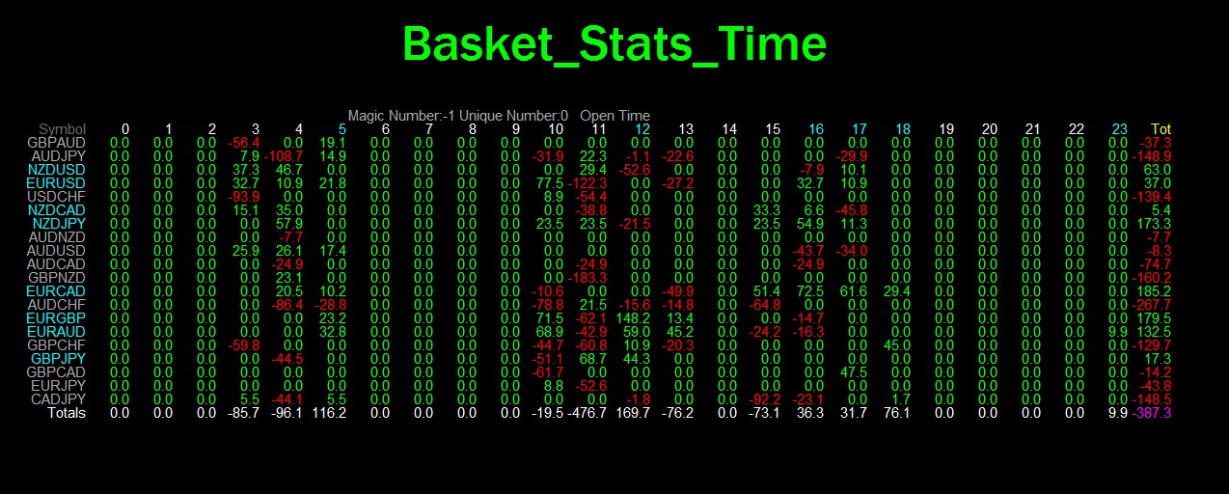The height and width of the screenshot is (494, 1229).
Task: Click the NZDCAD symbol label
Action: (57, 210)
